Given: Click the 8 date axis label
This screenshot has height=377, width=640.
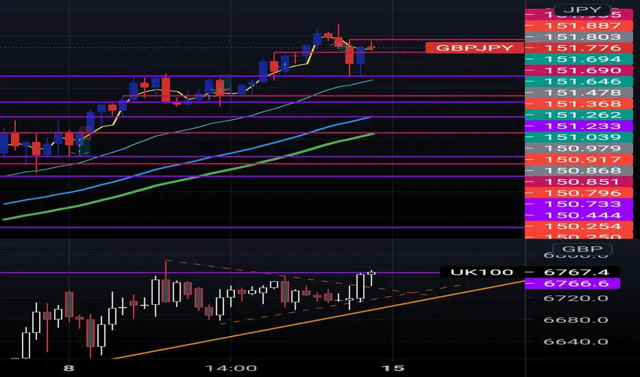Looking at the screenshot, I should 69,369.
